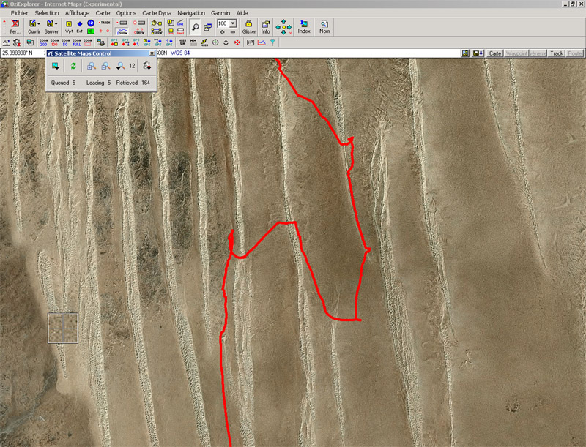Open the Carte Dyna menu
Viewport: 586px width, 447px height.
(x=157, y=12)
